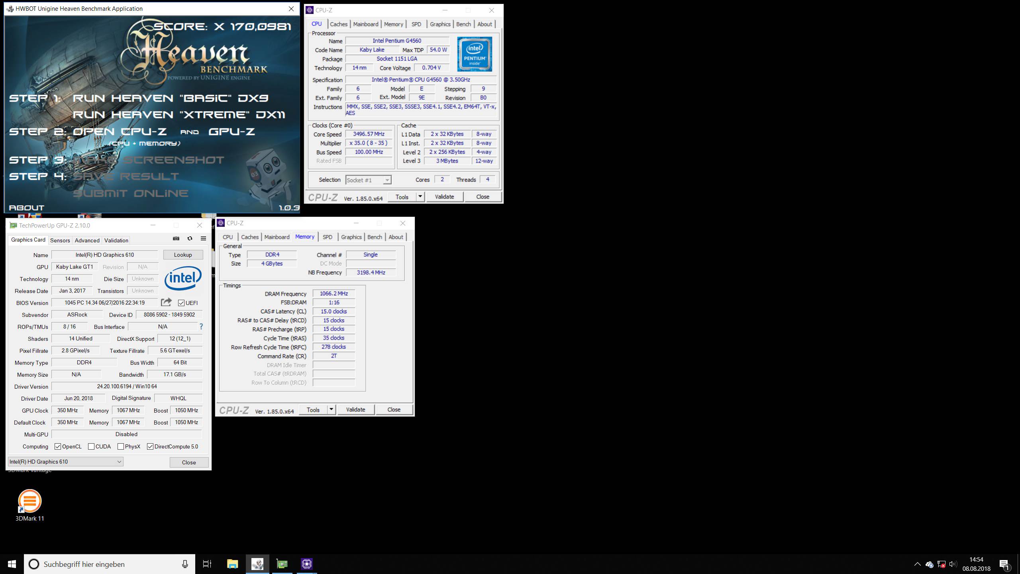Open the Graphics tab in the CPU-Z Memory window
The width and height of the screenshot is (1020, 574).
(x=351, y=237)
